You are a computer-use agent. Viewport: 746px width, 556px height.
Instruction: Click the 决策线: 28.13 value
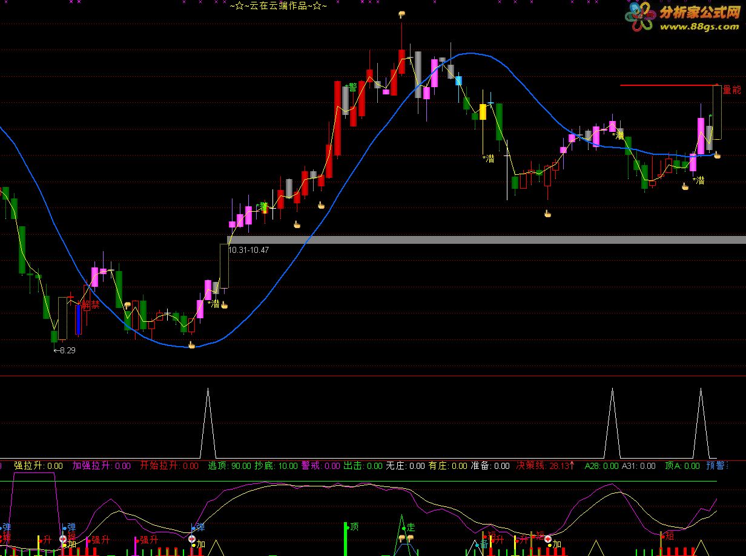click(545, 466)
